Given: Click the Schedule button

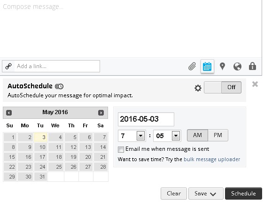Looking at the screenshot, I should coord(243,194).
